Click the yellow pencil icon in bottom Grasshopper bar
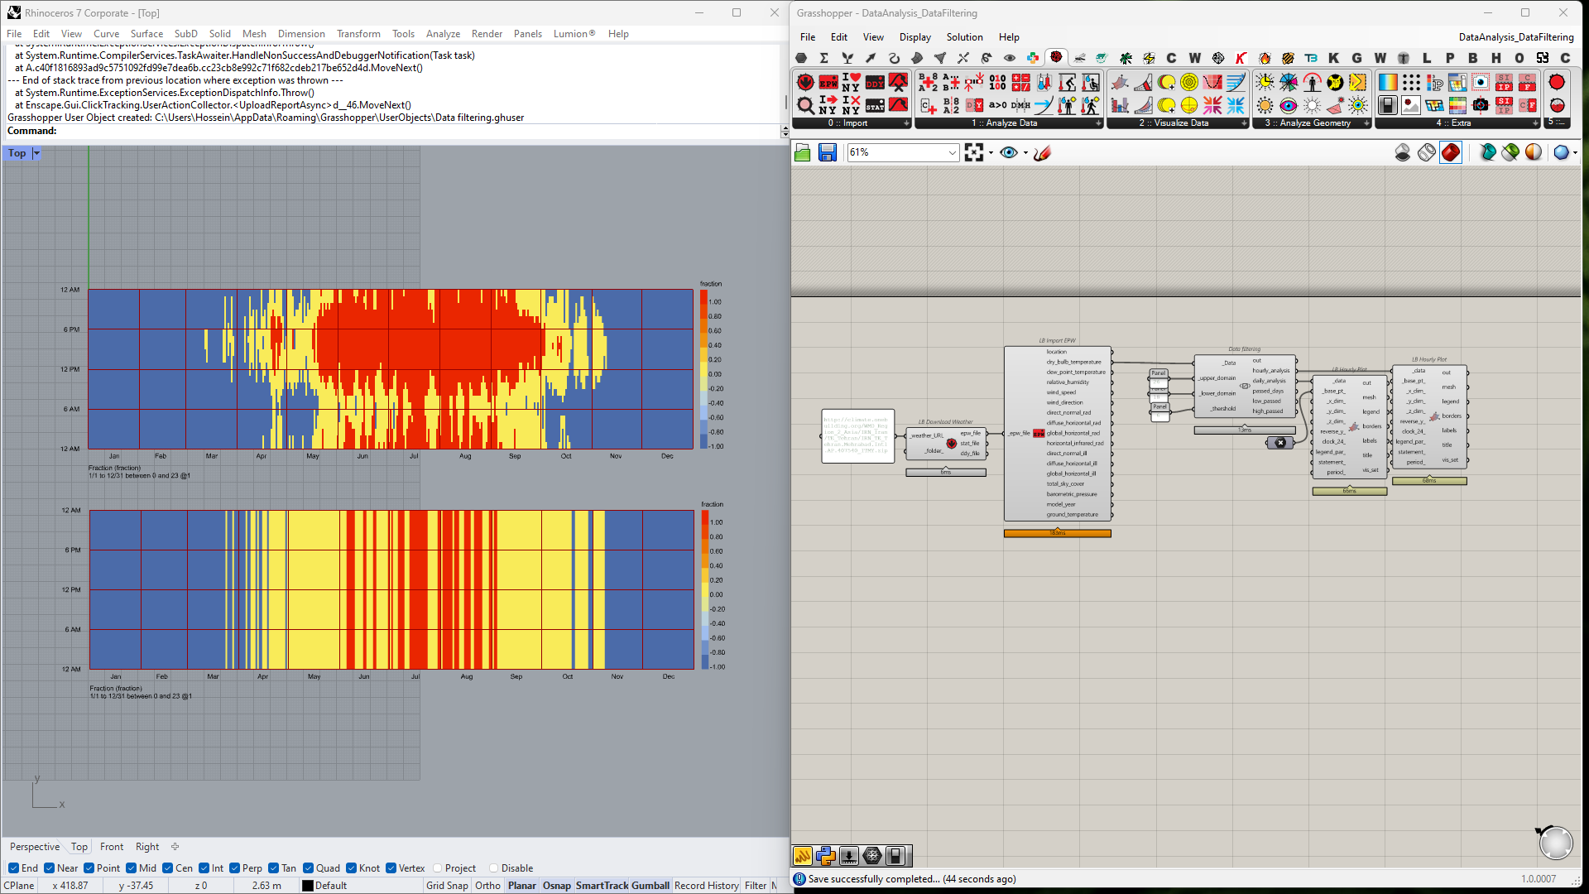This screenshot has width=1589, height=894. click(x=803, y=856)
